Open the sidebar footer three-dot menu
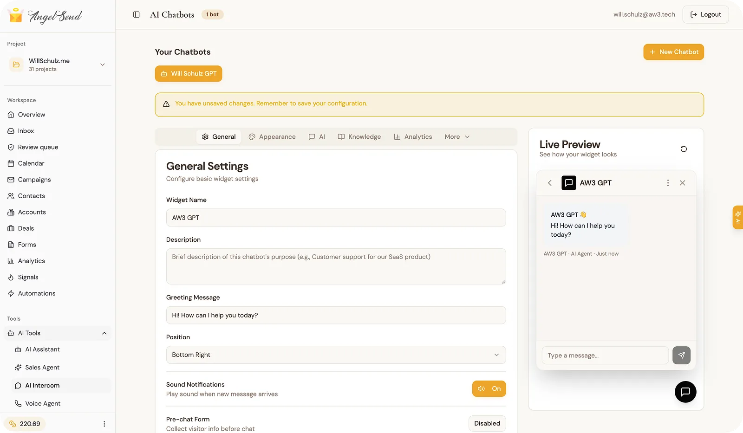This screenshot has width=743, height=433. [104, 424]
